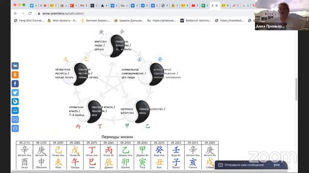Click the Петух animal cell in periods table

[25, 163]
